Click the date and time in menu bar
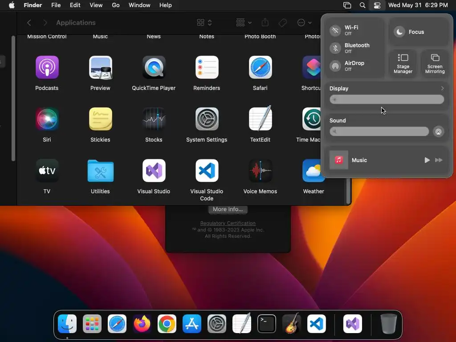This screenshot has height=342, width=456. pyautogui.click(x=418, y=5)
